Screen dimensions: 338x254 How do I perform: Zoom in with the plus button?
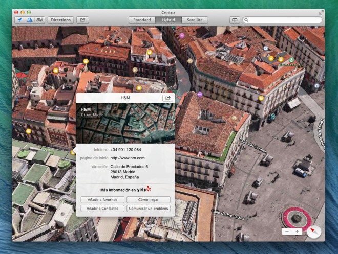pos(297,232)
